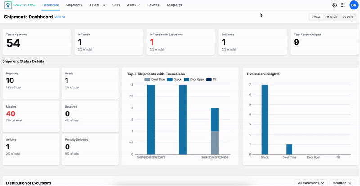Open the apps grid icon
Viewport: 360px width, 186px height.
343,5
